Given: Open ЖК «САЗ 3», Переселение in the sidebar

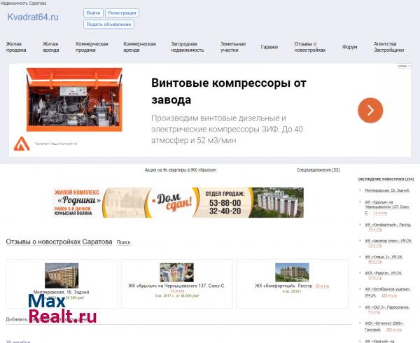Looking at the screenshot, I should [x=387, y=307].
